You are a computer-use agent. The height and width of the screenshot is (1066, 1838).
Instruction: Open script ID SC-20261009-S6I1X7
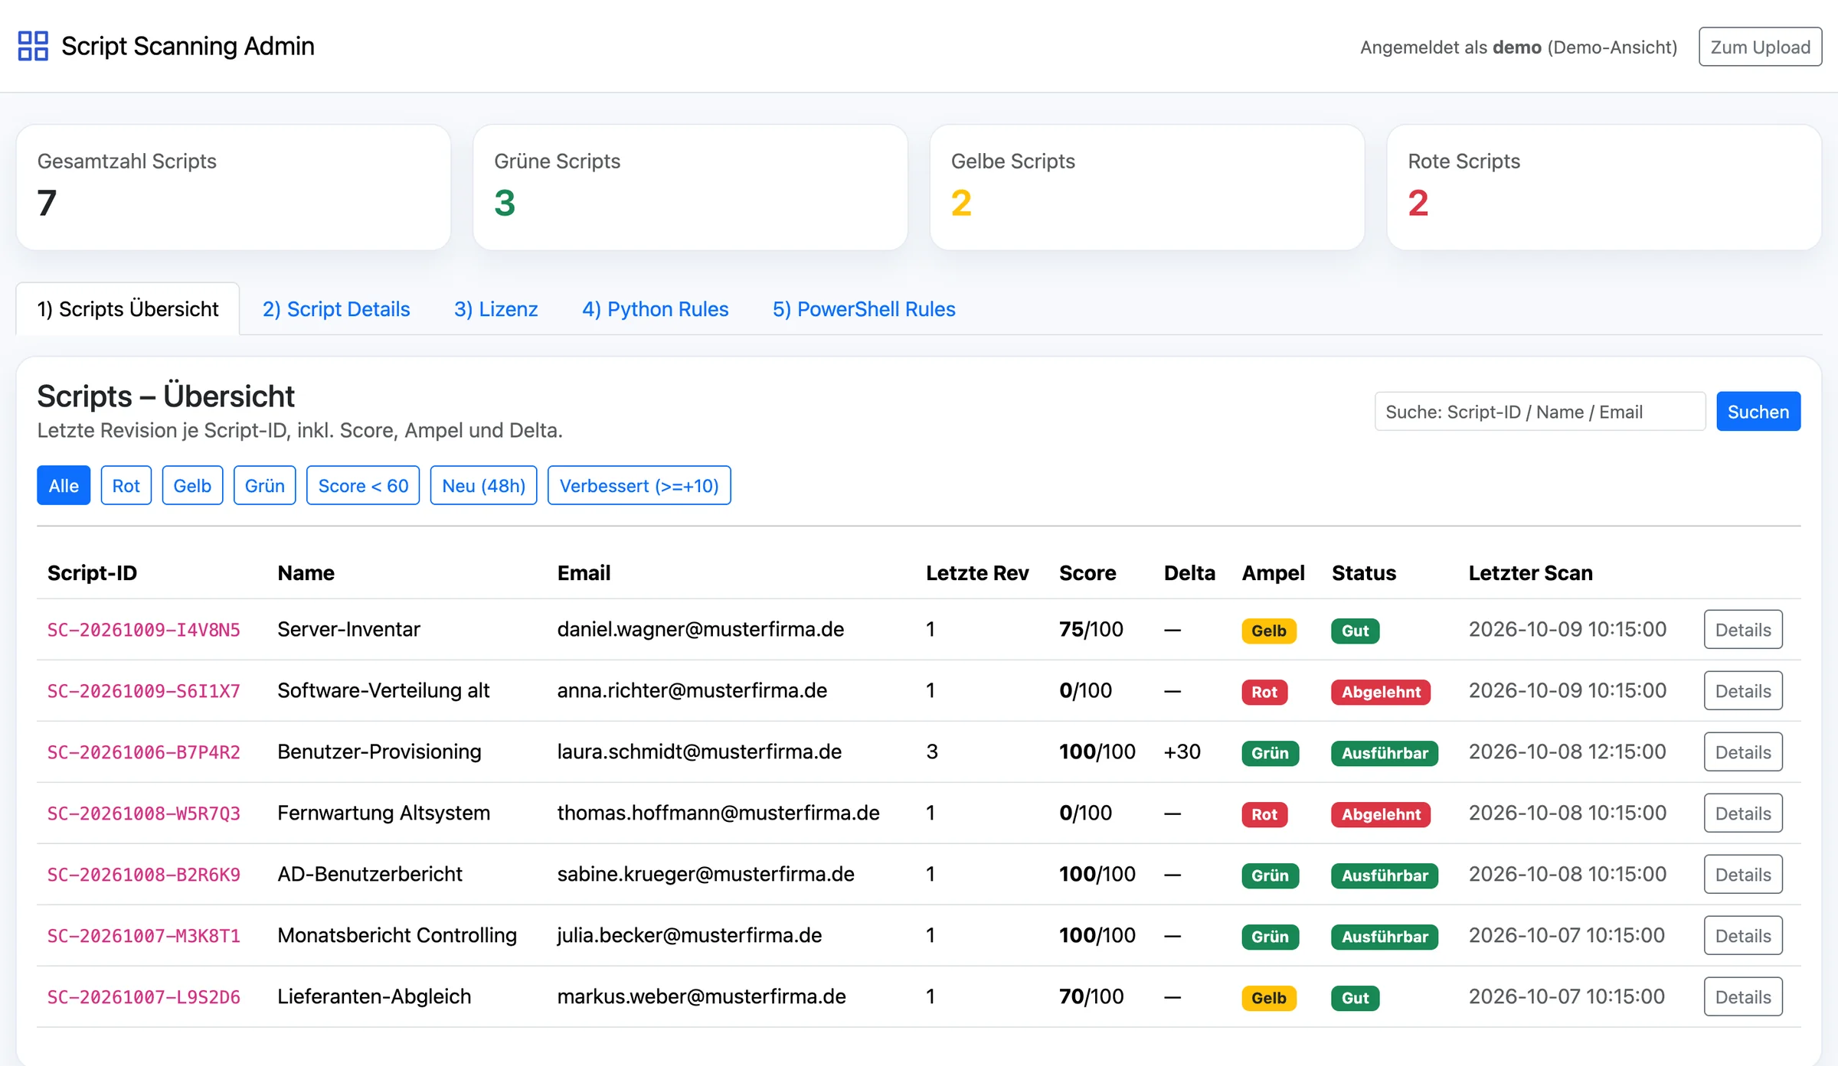coord(144,691)
